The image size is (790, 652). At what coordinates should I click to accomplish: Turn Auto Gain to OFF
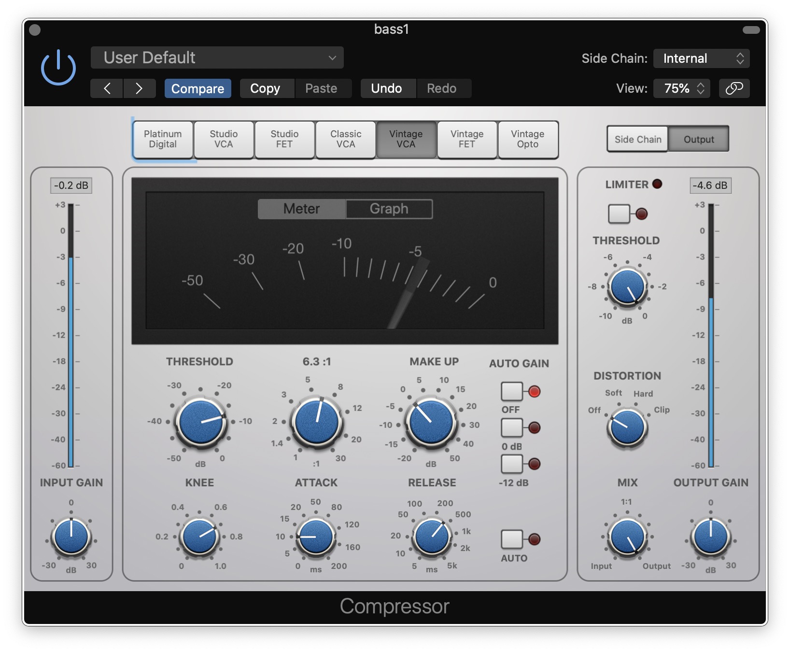point(512,391)
